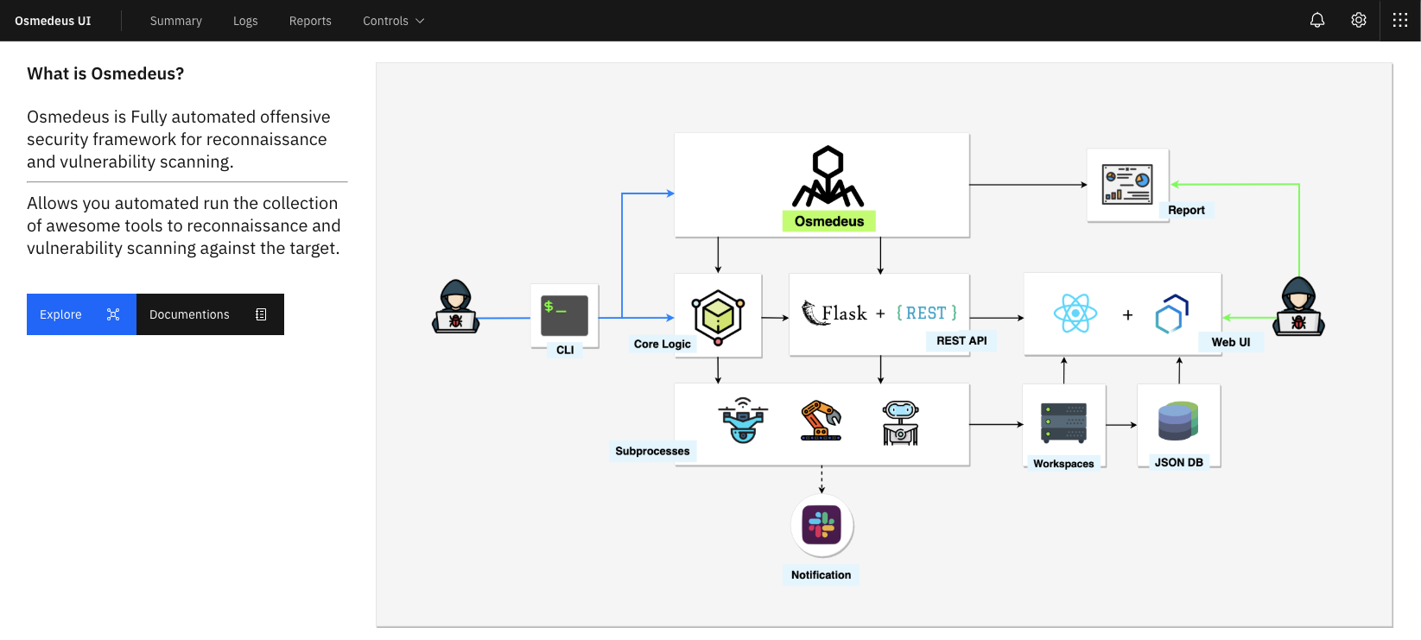The height and width of the screenshot is (640, 1421).
Task: Open the notifications bell icon
Action: pyautogui.click(x=1316, y=20)
